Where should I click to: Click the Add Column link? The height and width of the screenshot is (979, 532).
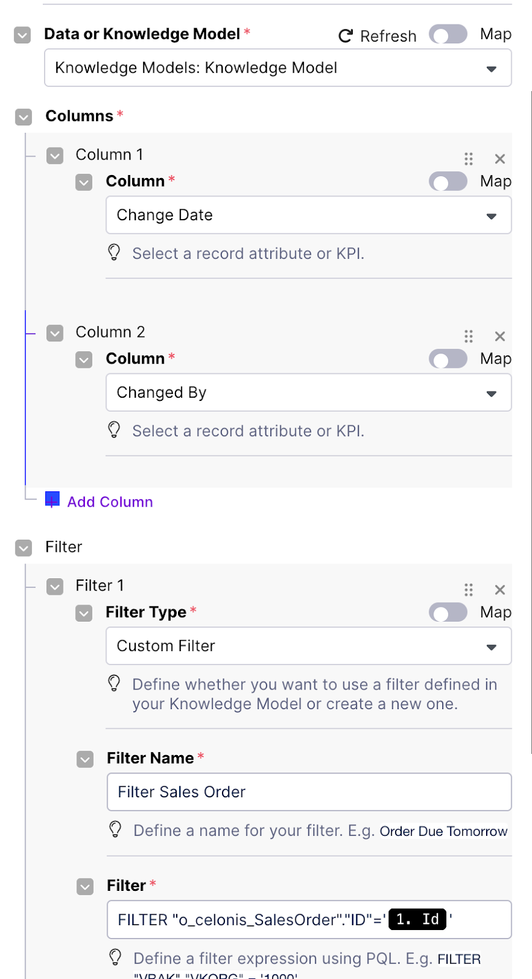[110, 502]
